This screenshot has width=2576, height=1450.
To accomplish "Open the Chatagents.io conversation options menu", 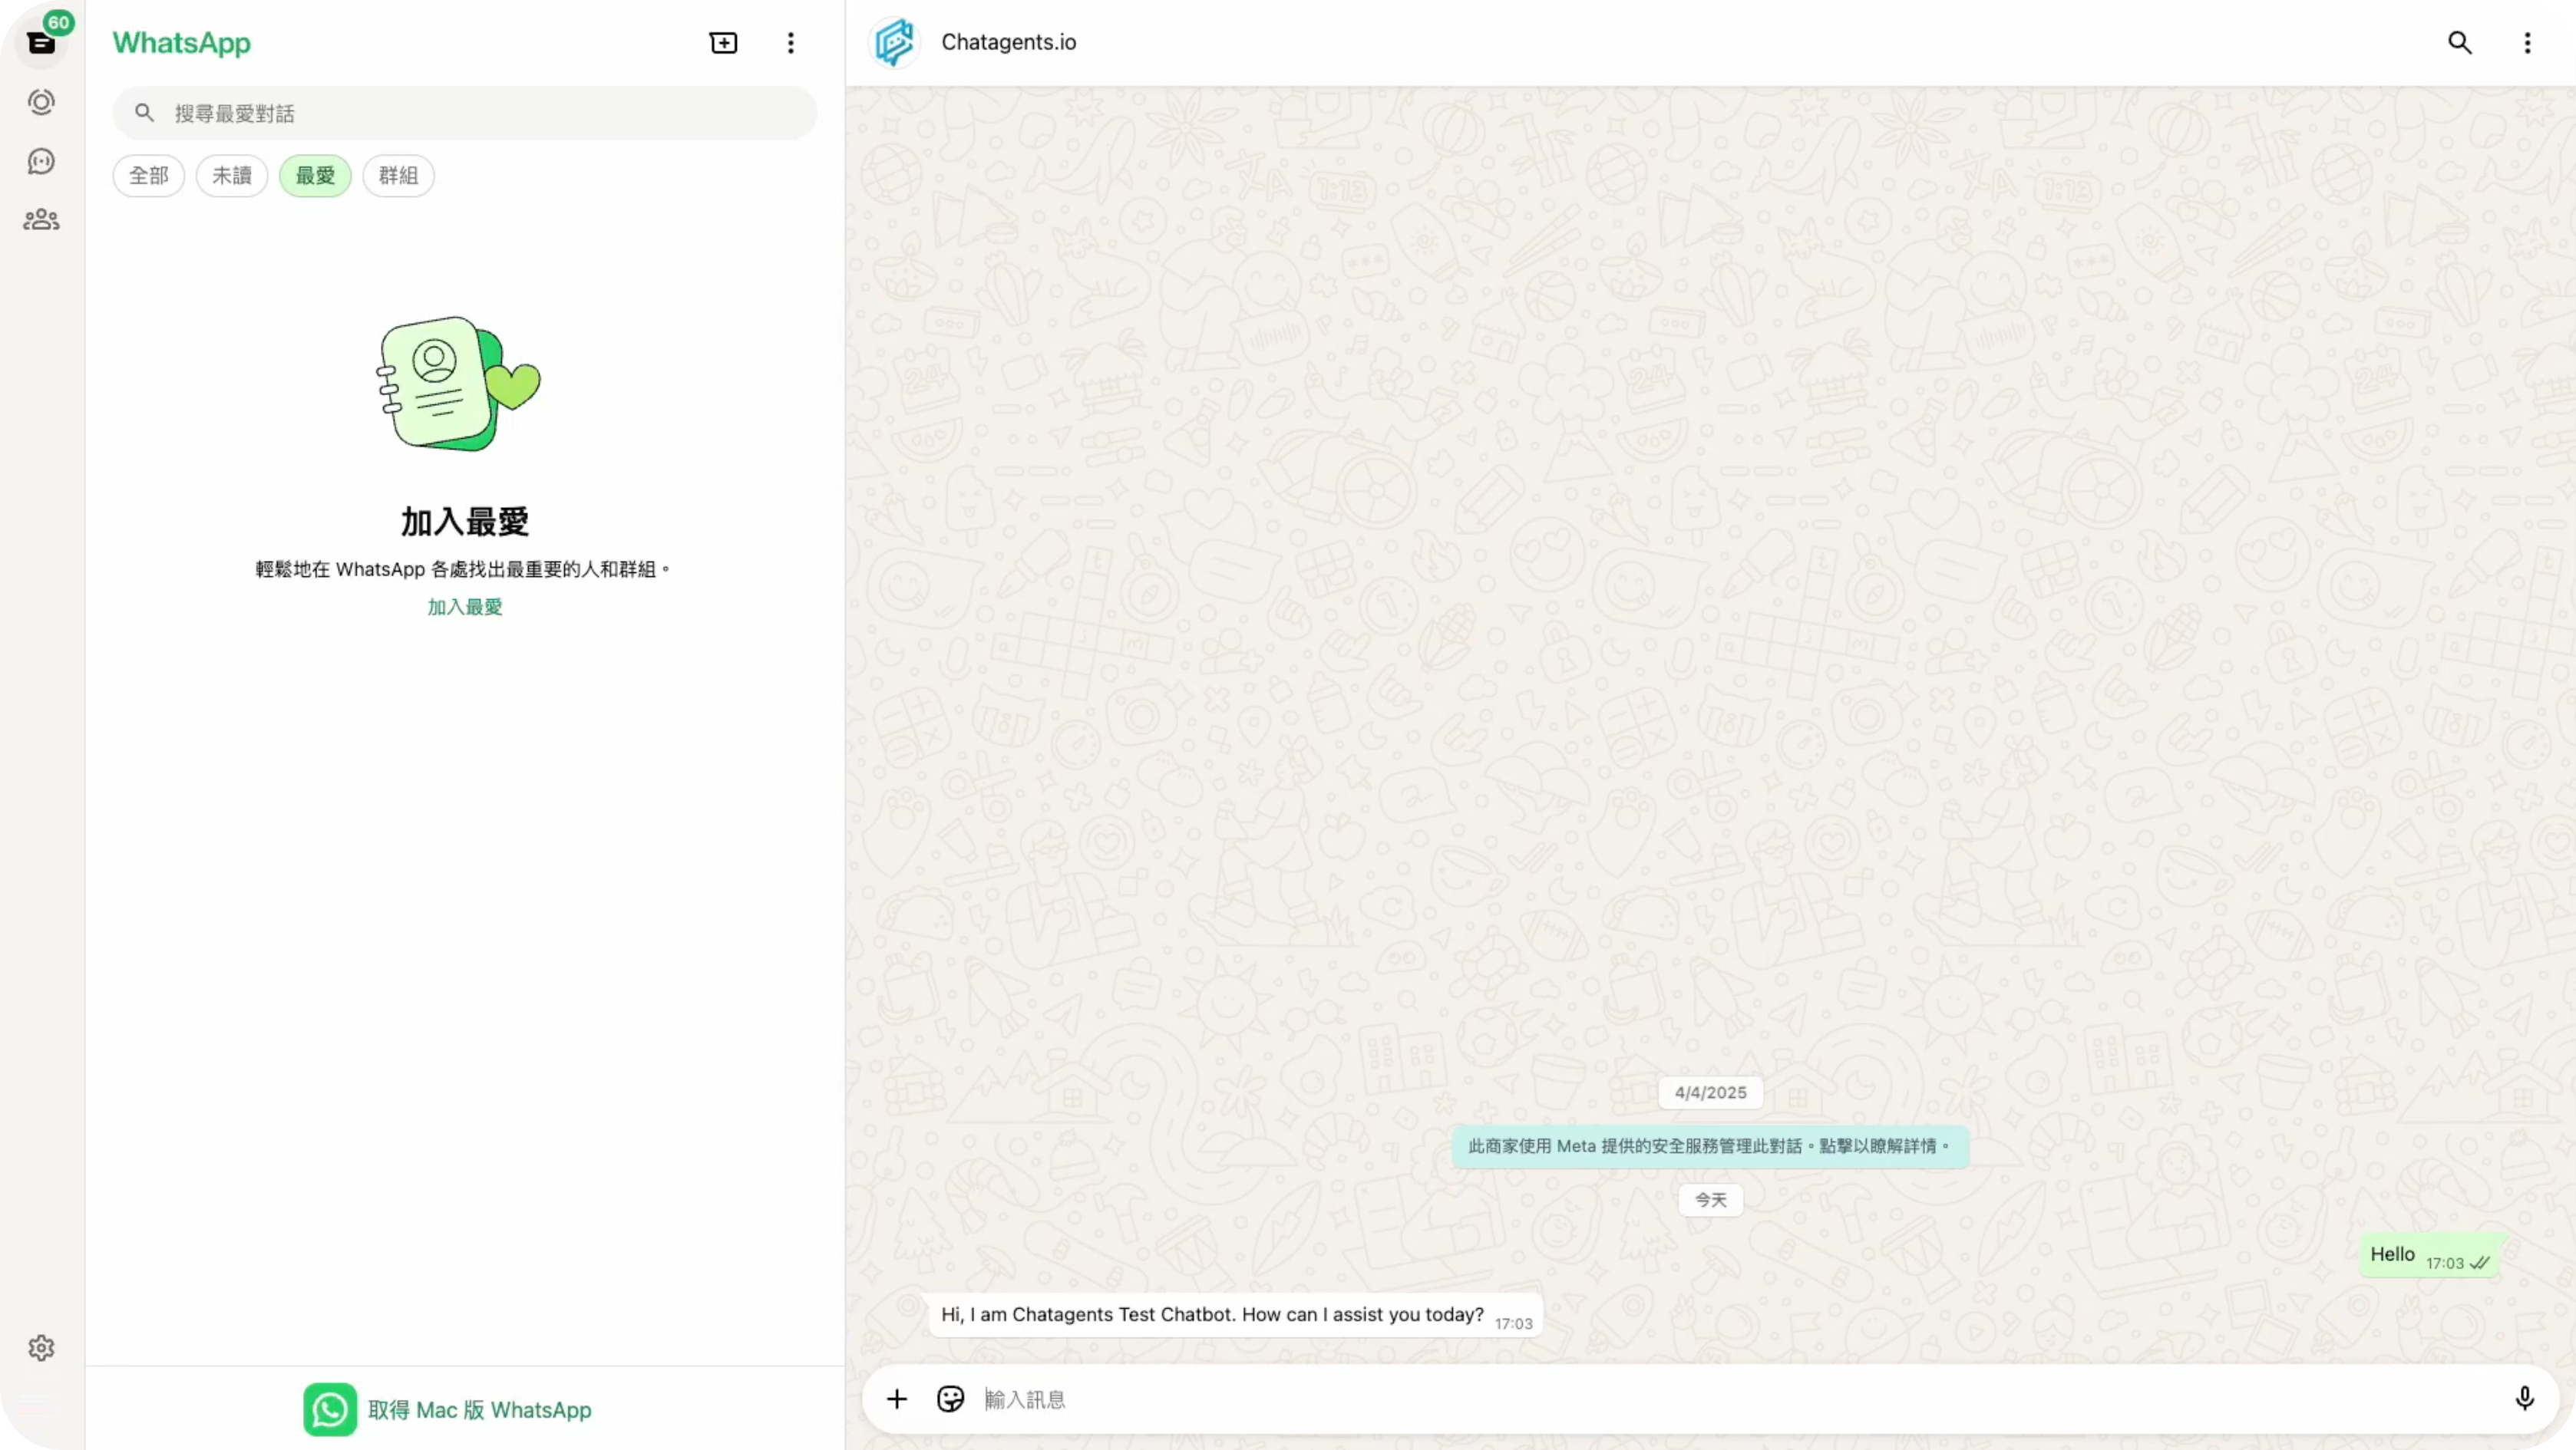I will [2527, 43].
